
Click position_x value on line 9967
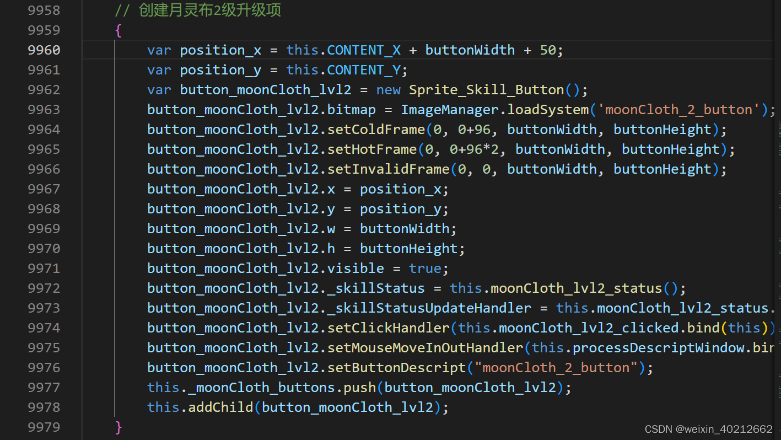coord(401,189)
